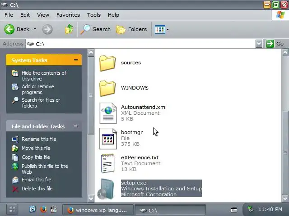Screen dimensions: 289x216
Task: Click the sources folder name
Action: pos(131,63)
